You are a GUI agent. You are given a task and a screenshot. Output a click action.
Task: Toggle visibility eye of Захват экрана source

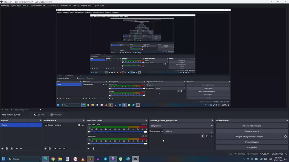pos(79,125)
